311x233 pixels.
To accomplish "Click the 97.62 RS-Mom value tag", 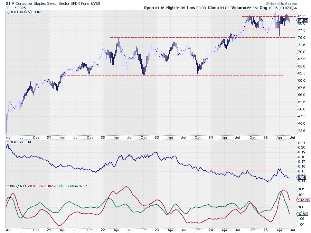I will click(x=302, y=214).
